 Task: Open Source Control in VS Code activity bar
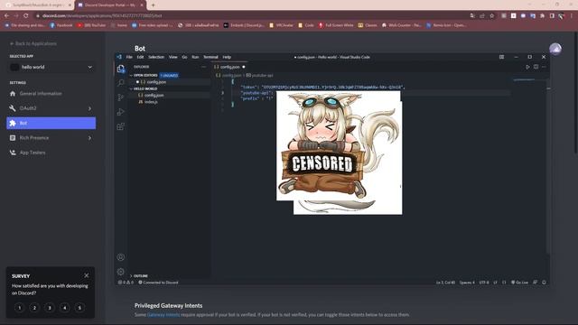click(x=120, y=97)
